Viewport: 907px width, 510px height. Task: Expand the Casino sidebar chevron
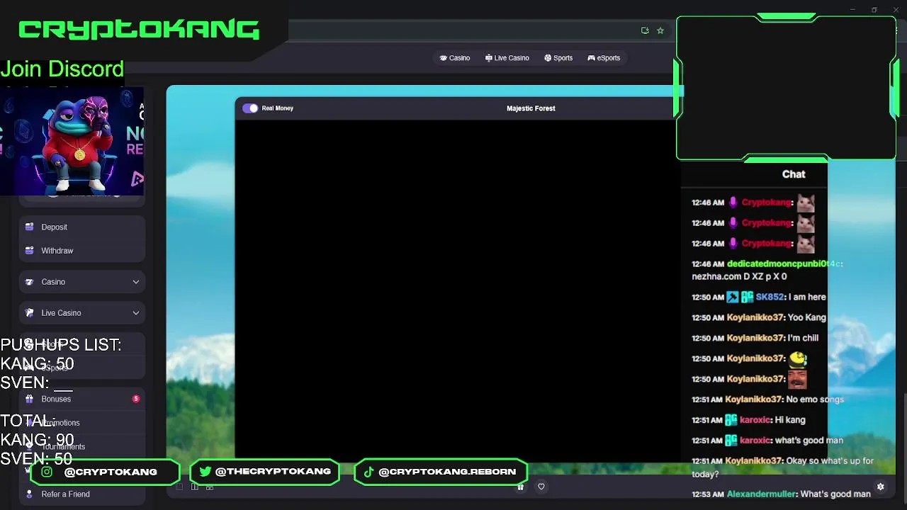[136, 282]
